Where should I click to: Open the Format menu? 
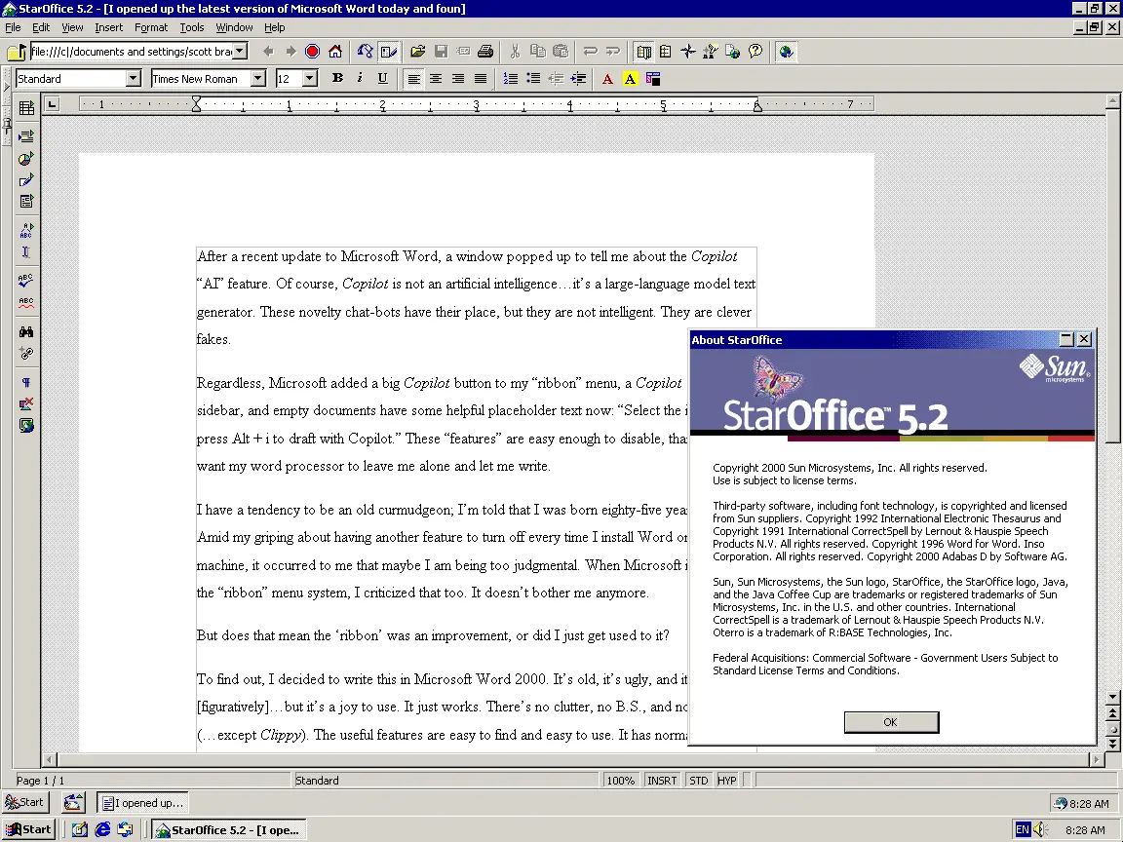[x=151, y=28]
